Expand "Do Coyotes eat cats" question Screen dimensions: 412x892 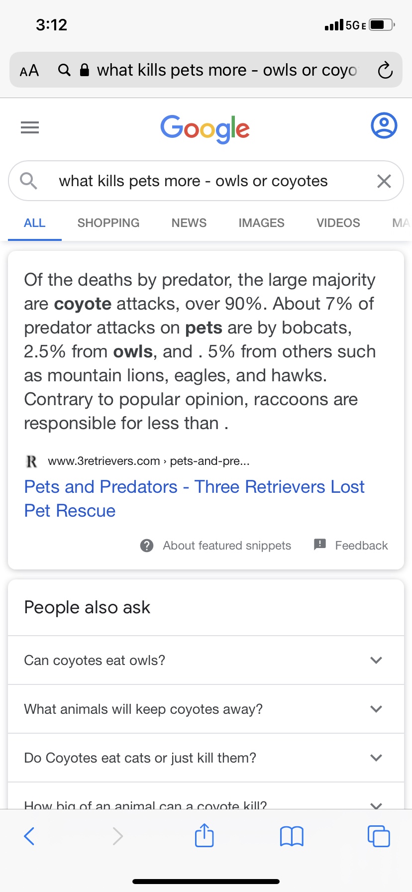tap(206, 758)
